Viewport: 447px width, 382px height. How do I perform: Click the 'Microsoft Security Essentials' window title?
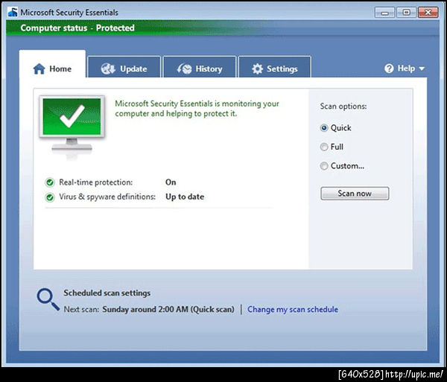[69, 13]
